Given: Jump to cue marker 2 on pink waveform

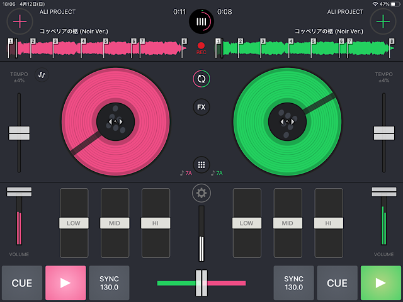Looking at the screenshot, I should click(x=33, y=41).
